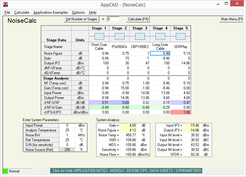Image resolution: width=246 pixels, height=177 pixels.
Task: Open the File menu
Action: tap(7, 12)
